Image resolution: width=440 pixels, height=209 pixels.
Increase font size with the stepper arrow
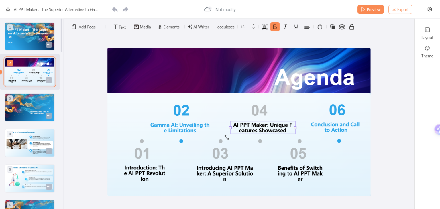click(x=253, y=25)
